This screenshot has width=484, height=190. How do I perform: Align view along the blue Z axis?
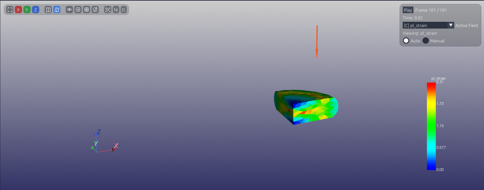[36, 10]
